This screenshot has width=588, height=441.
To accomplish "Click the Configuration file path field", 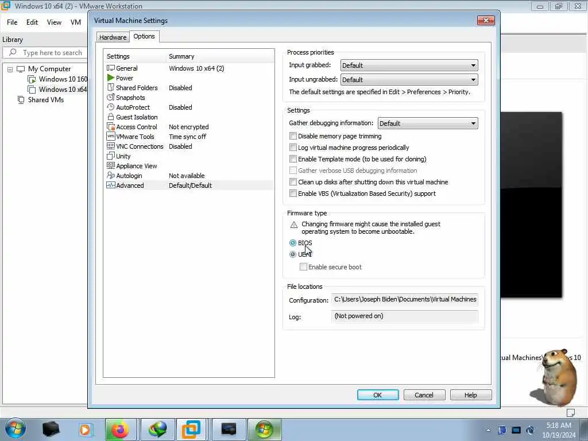I will (405, 299).
